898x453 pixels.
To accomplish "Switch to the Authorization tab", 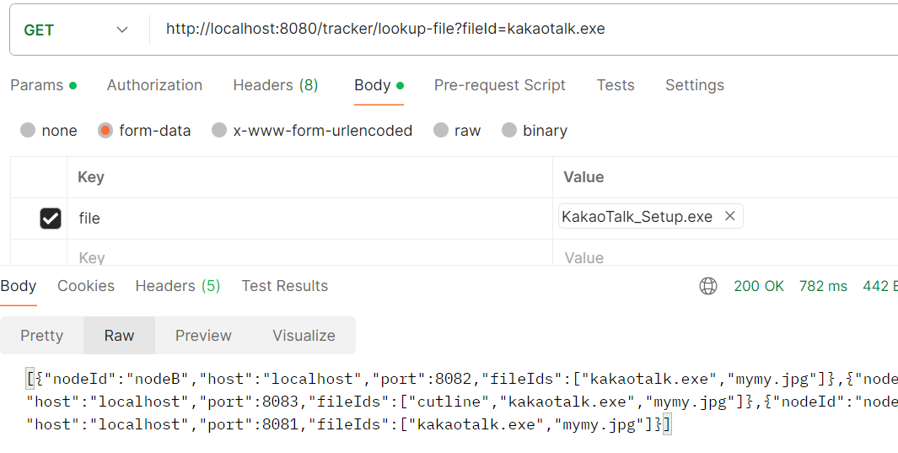I will pos(154,85).
